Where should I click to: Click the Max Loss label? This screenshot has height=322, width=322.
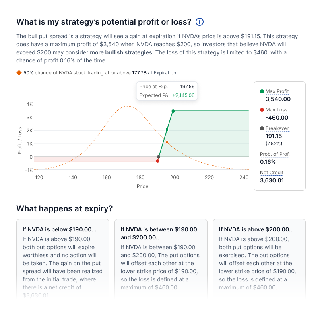click(x=276, y=110)
